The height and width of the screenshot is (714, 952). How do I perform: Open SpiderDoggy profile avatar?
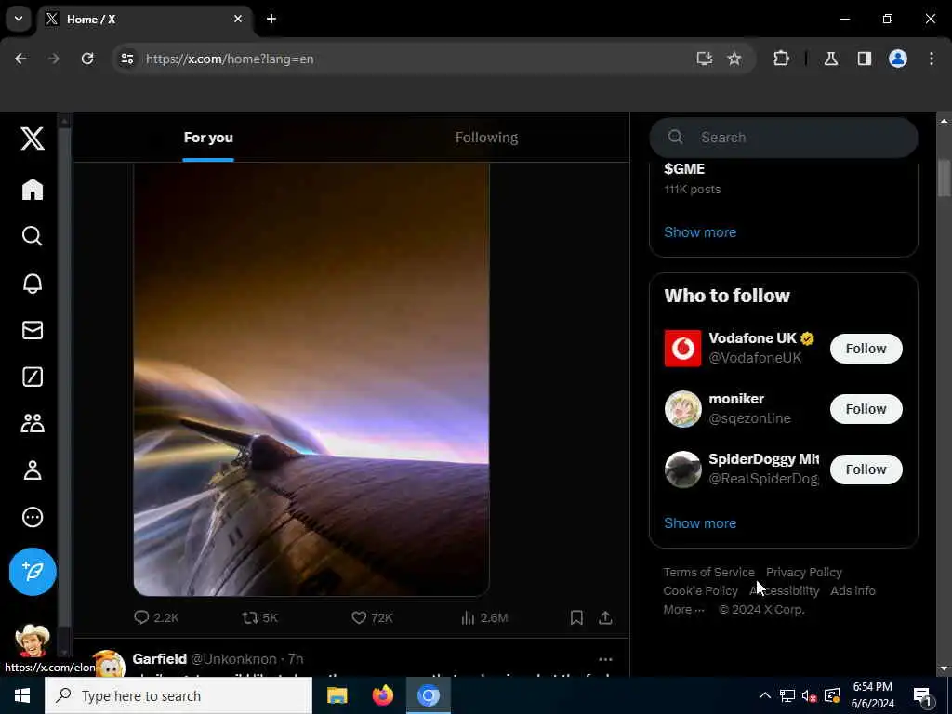pyautogui.click(x=682, y=469)
